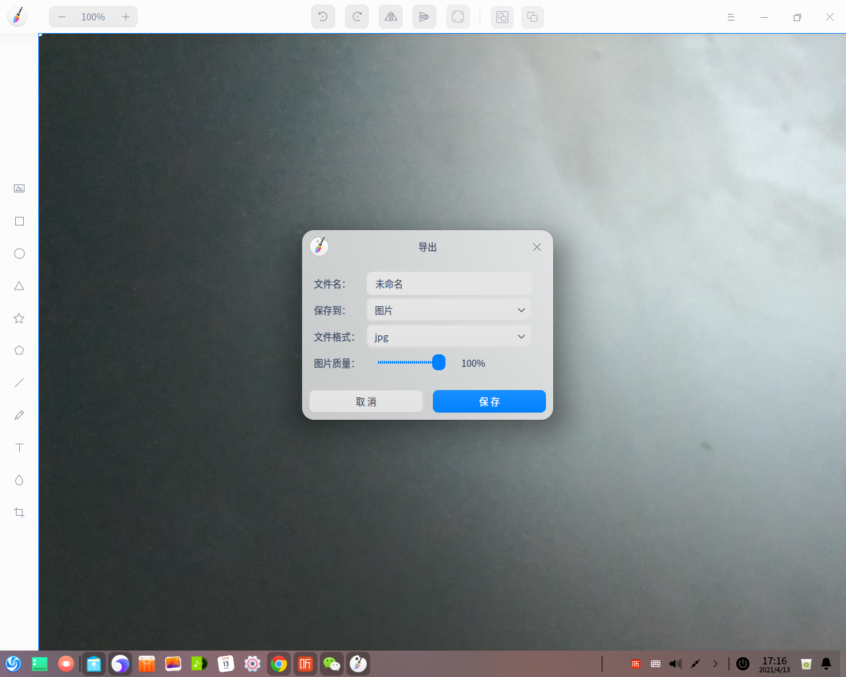Click the fit-to-canvas toolbar icon
This screenshot has width=846, height=677.
point(458,17)
